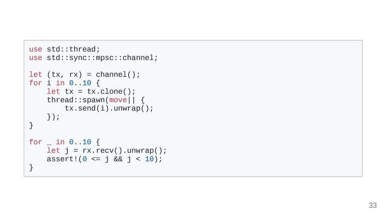The height and width of the screenshot is (217, 386).
Task: Click 'rx.recv().unwrap();' expression
Action: 124,151
